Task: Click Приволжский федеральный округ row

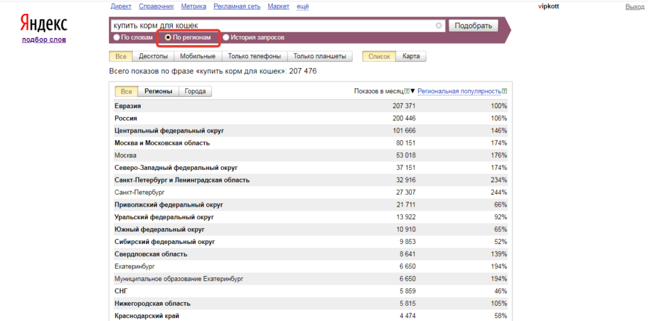Action: [x=311, y=205]
